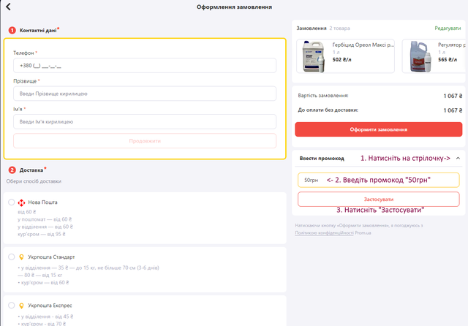Click the first name 'Ім'я' input
Screen dimensions: 468x326
[145, 121]
